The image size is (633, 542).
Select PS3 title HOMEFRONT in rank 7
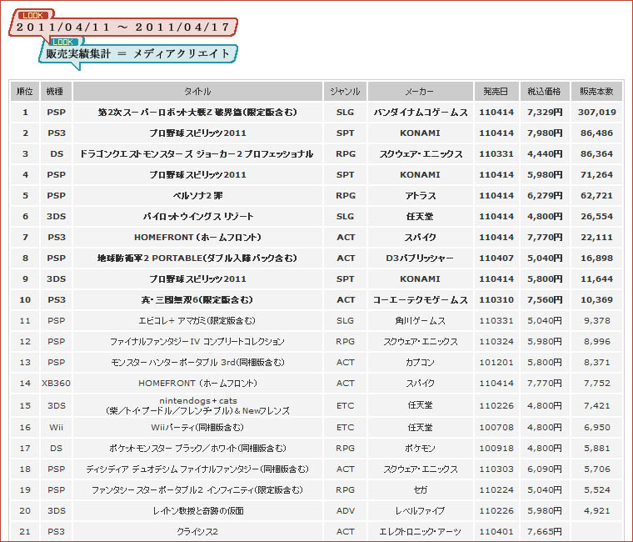[197, 238]
